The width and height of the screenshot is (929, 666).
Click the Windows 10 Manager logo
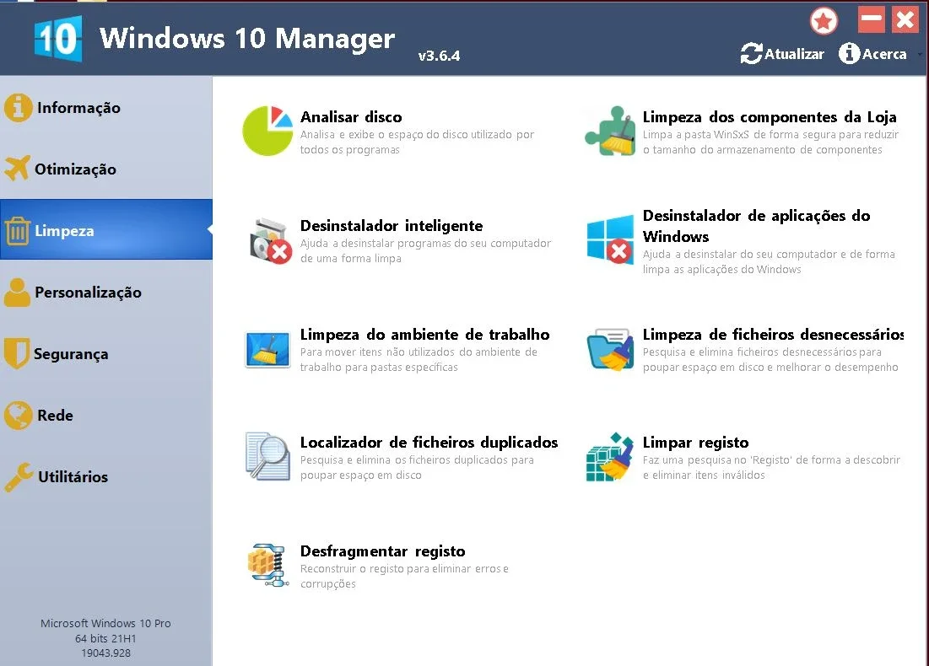pos(58,39)
